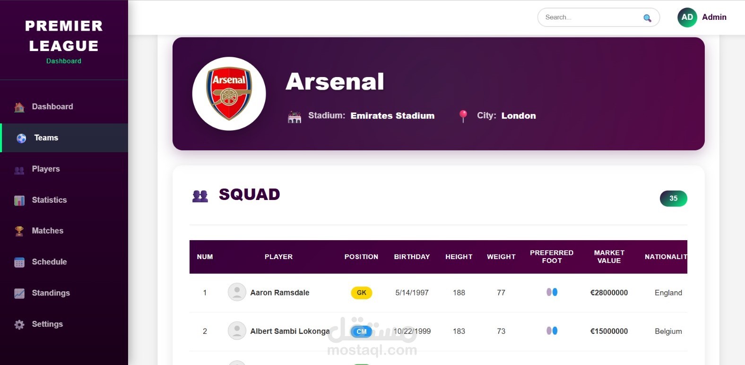Type in the Search input field
745x365 pixels.
click(591, 17)
